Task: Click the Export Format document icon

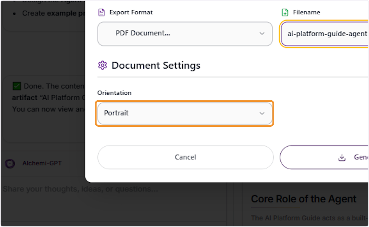Action: pyautogui.click(x=101, y=13)
